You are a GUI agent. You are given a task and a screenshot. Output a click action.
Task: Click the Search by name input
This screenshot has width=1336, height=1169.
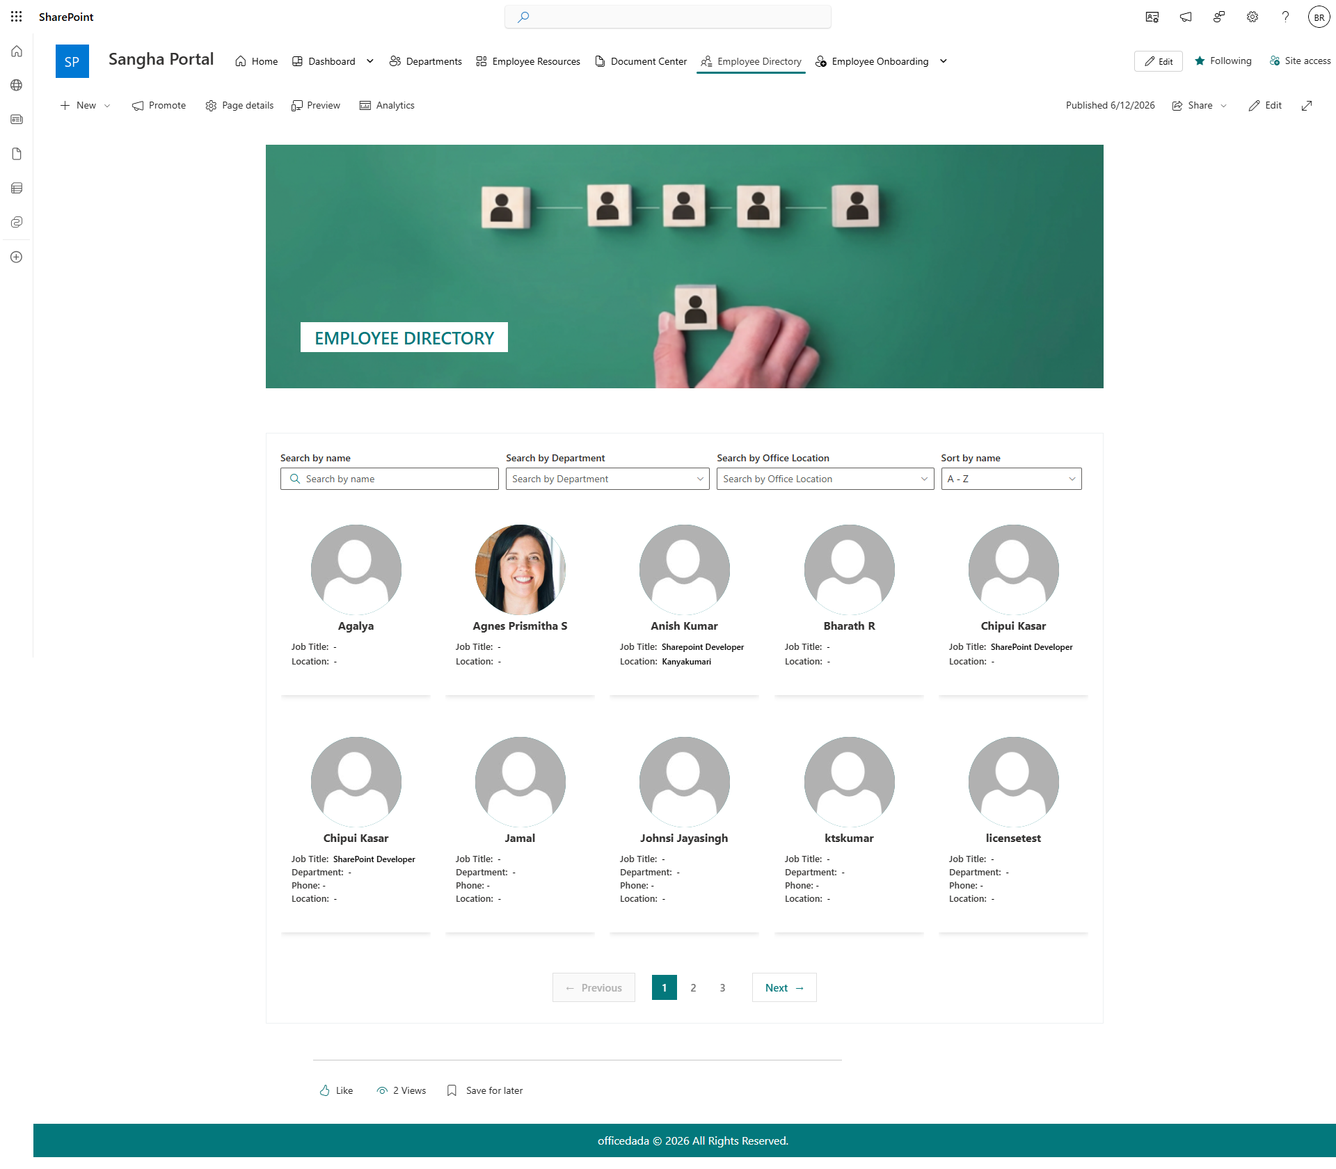tap(390, 479)
